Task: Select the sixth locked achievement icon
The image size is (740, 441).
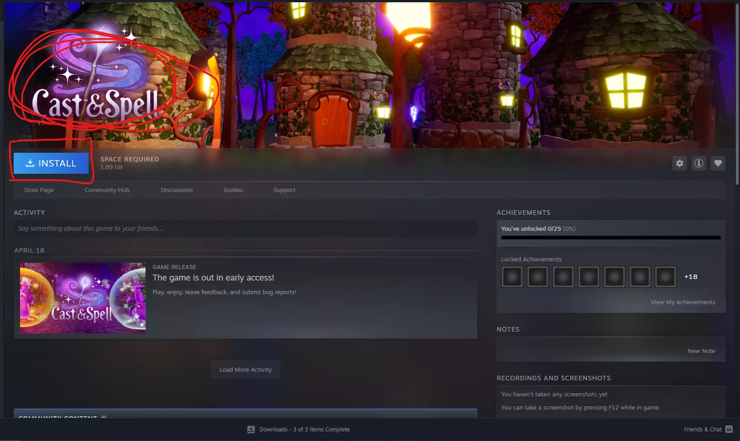Action: click(640, 277)
